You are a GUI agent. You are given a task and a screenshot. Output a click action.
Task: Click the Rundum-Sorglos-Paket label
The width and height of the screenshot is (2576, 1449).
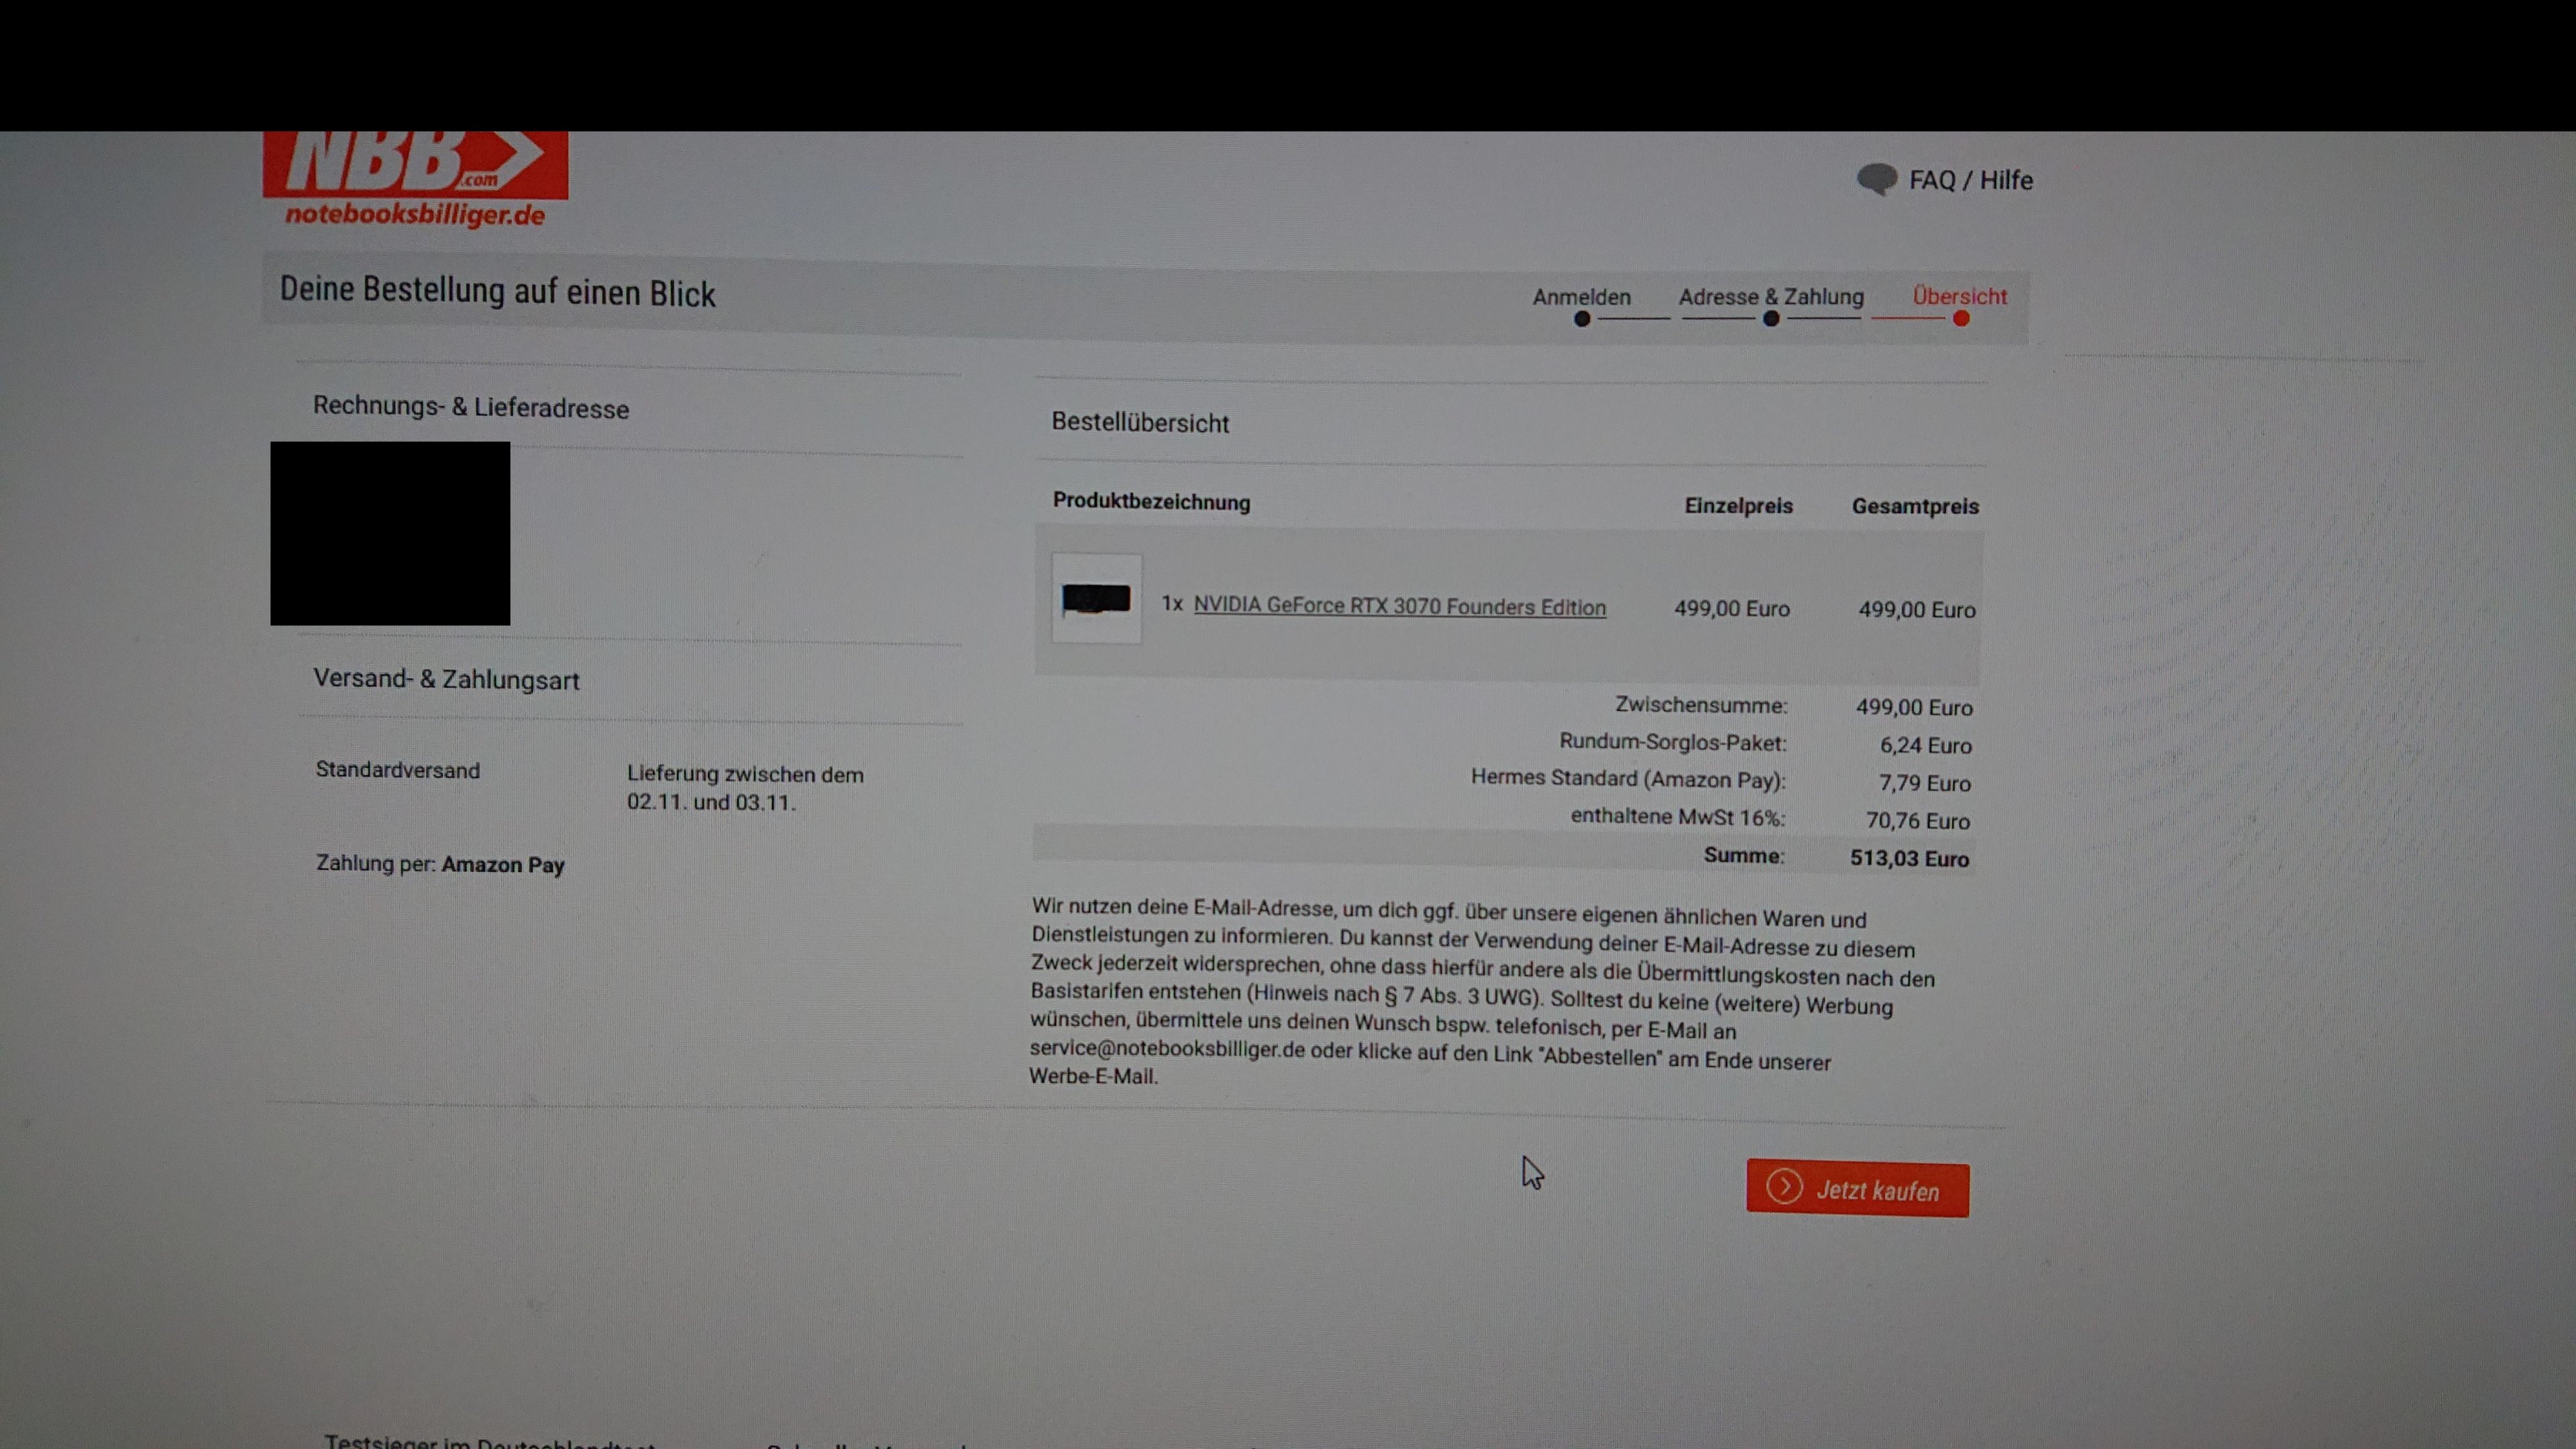(1673, 742)
